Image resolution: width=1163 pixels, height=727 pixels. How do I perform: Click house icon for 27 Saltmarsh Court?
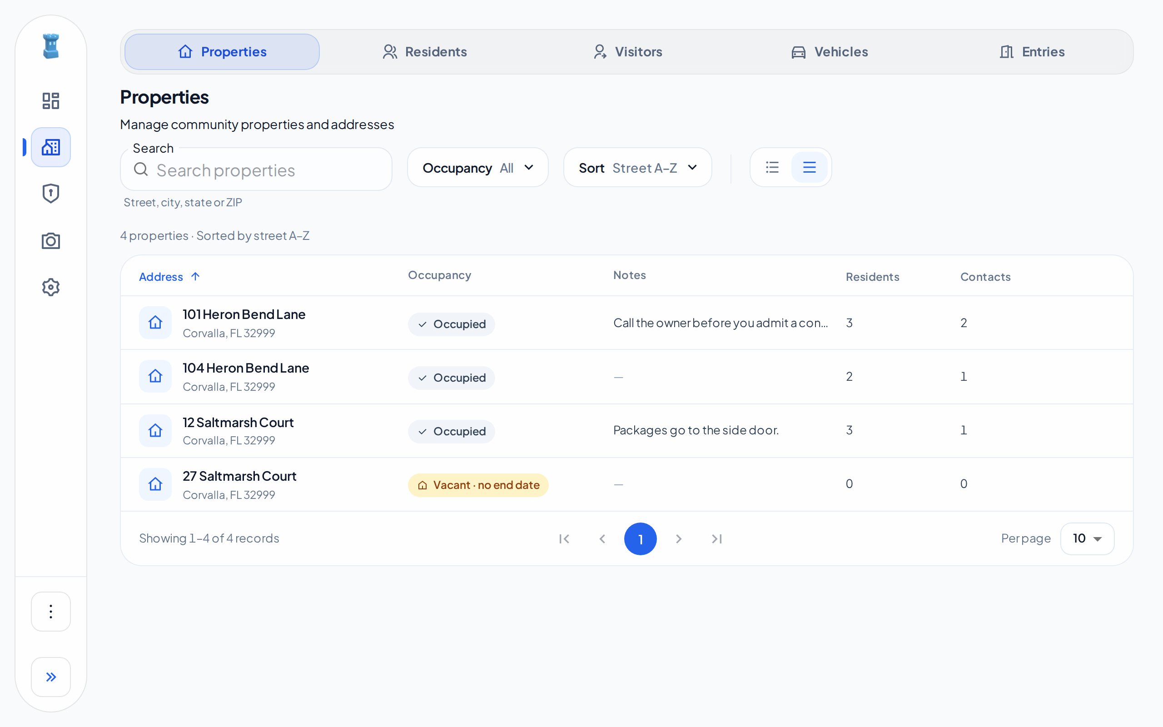coord(155,484)
